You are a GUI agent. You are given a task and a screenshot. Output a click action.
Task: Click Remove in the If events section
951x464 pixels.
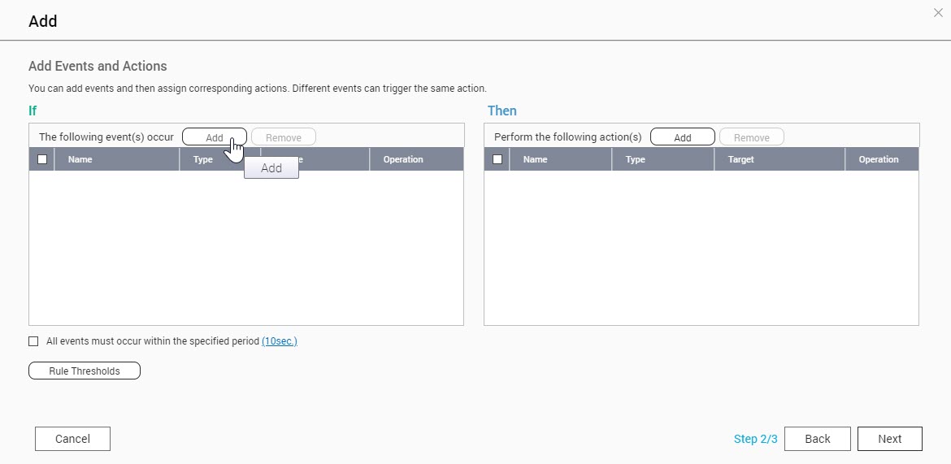pyautogui.click(x=283, y=137)
